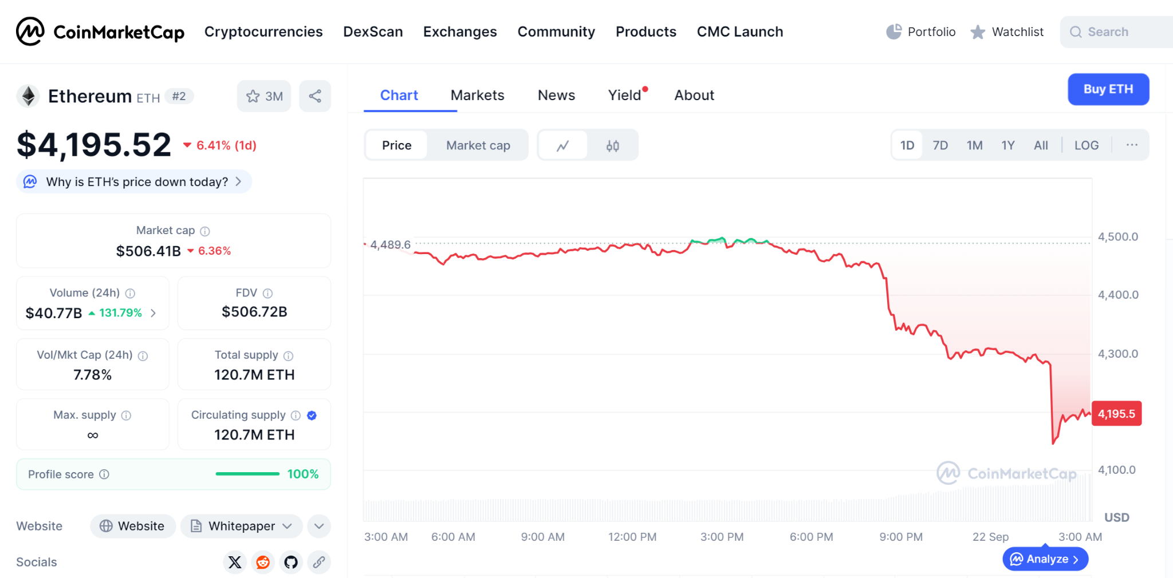Open the Community menu
Image resolution: width=1173 pixels, height=578 pixels.
(556, 31)
